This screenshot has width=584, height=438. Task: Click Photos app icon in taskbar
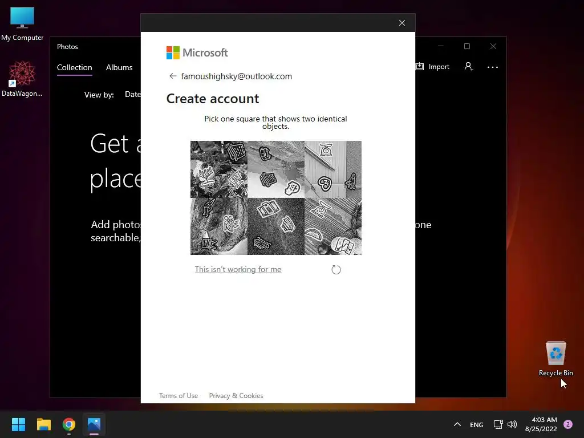[x=94, y=424]
